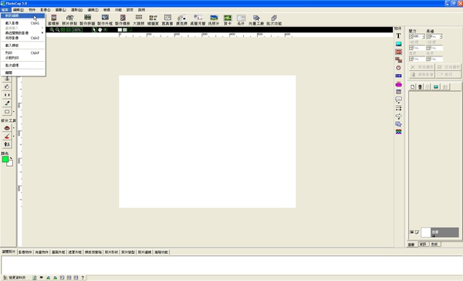Open the red-eye tool's dropdown arrow
Screen dimensions: 463x281
pos(14,128)
